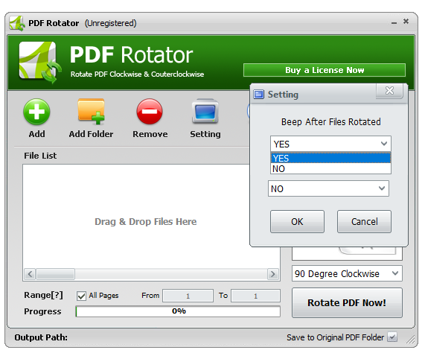This screenshot has width=425, height=356.
Task: Click the Setting dialog title icon
Action: pyautogui.click(x=258, y=95)
